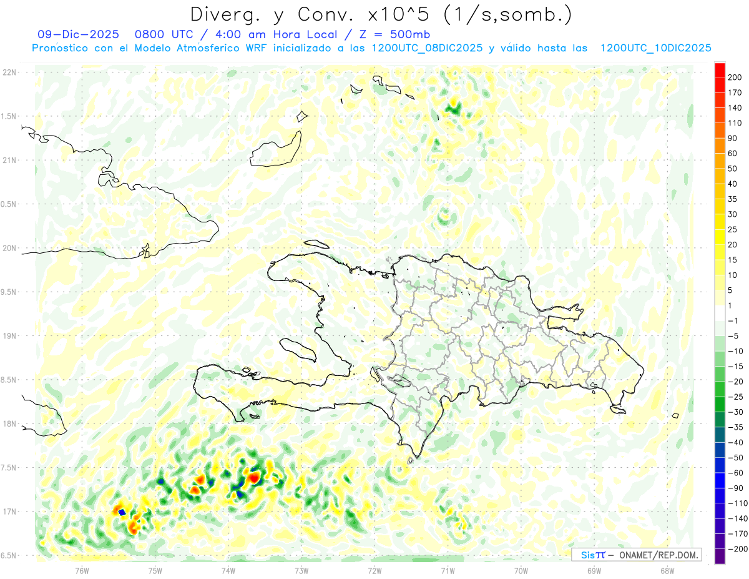Screen dimensions: 749x579
Task: Click the color scale value '-90'
Action: pyautogui.click(x=736, y=488)
